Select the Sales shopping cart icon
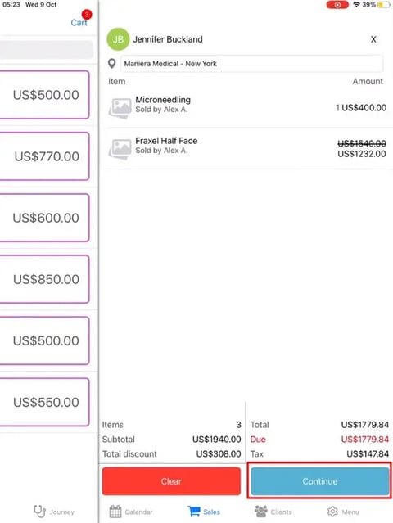Screen dimensions: 393x523 tap(194, 512)
